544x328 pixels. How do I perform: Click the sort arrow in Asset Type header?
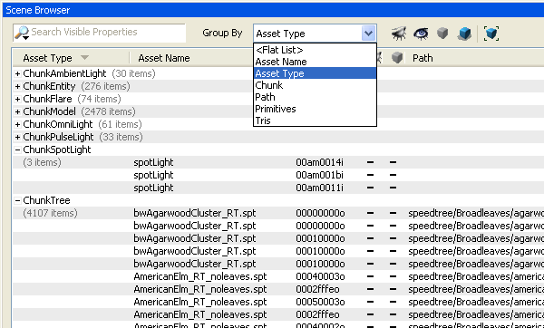click(84, 58)
